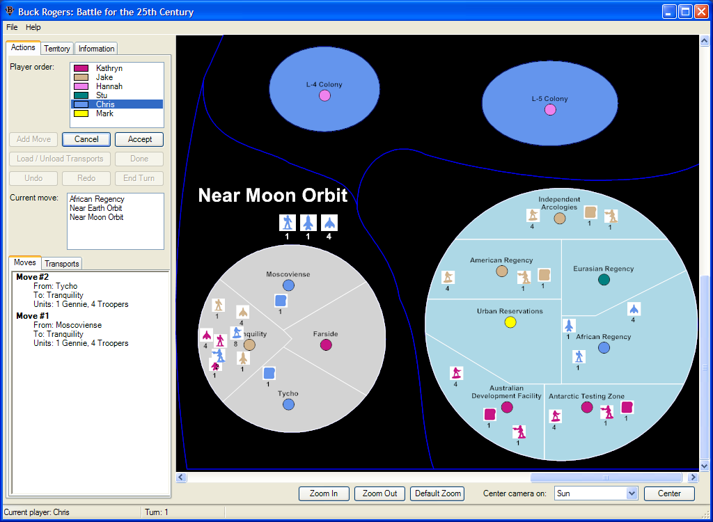
Task: Click the Zoom In button
Action: [x=324, y=493]
